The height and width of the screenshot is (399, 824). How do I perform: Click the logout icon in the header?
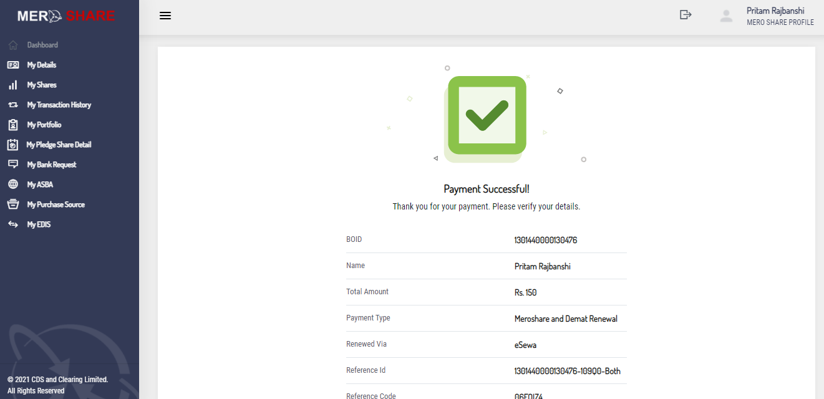click(x=685, y=14)
